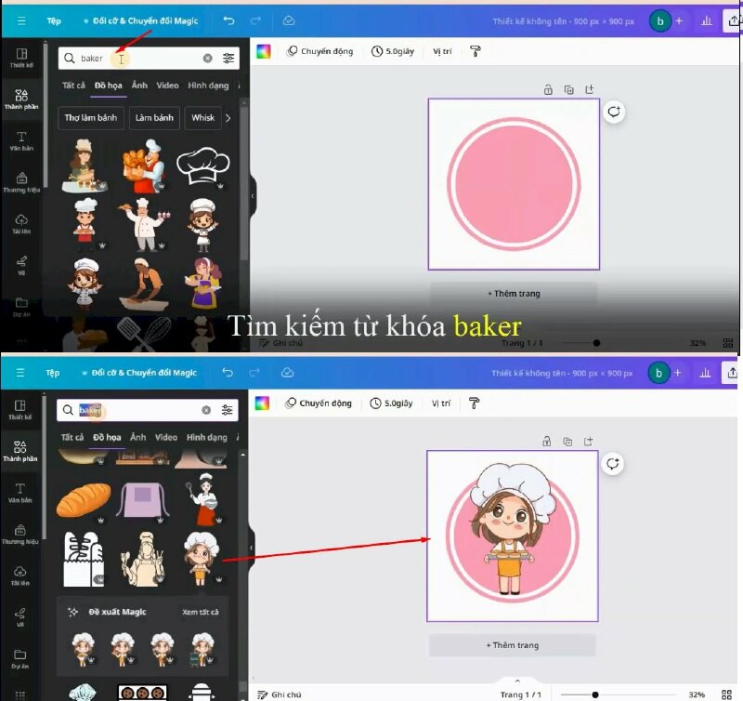Expand Magic suggestions with Xem tất cả
743x701 pixels.
[200, 612]
